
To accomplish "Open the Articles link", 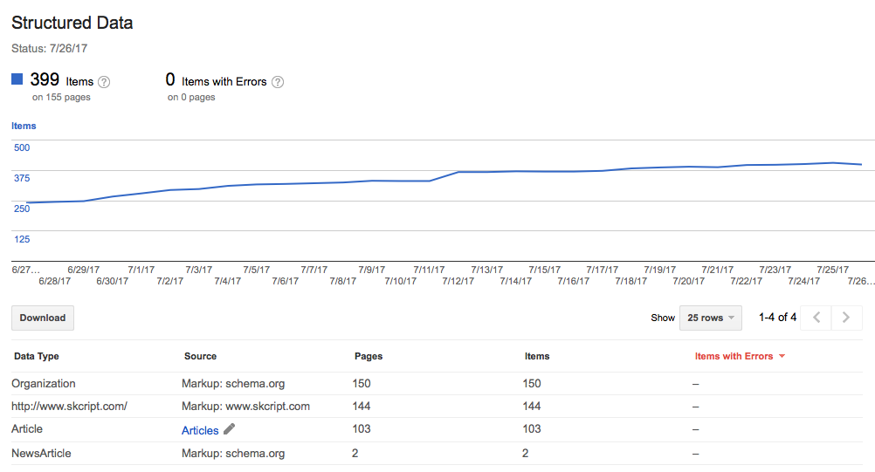I will 200,430.
